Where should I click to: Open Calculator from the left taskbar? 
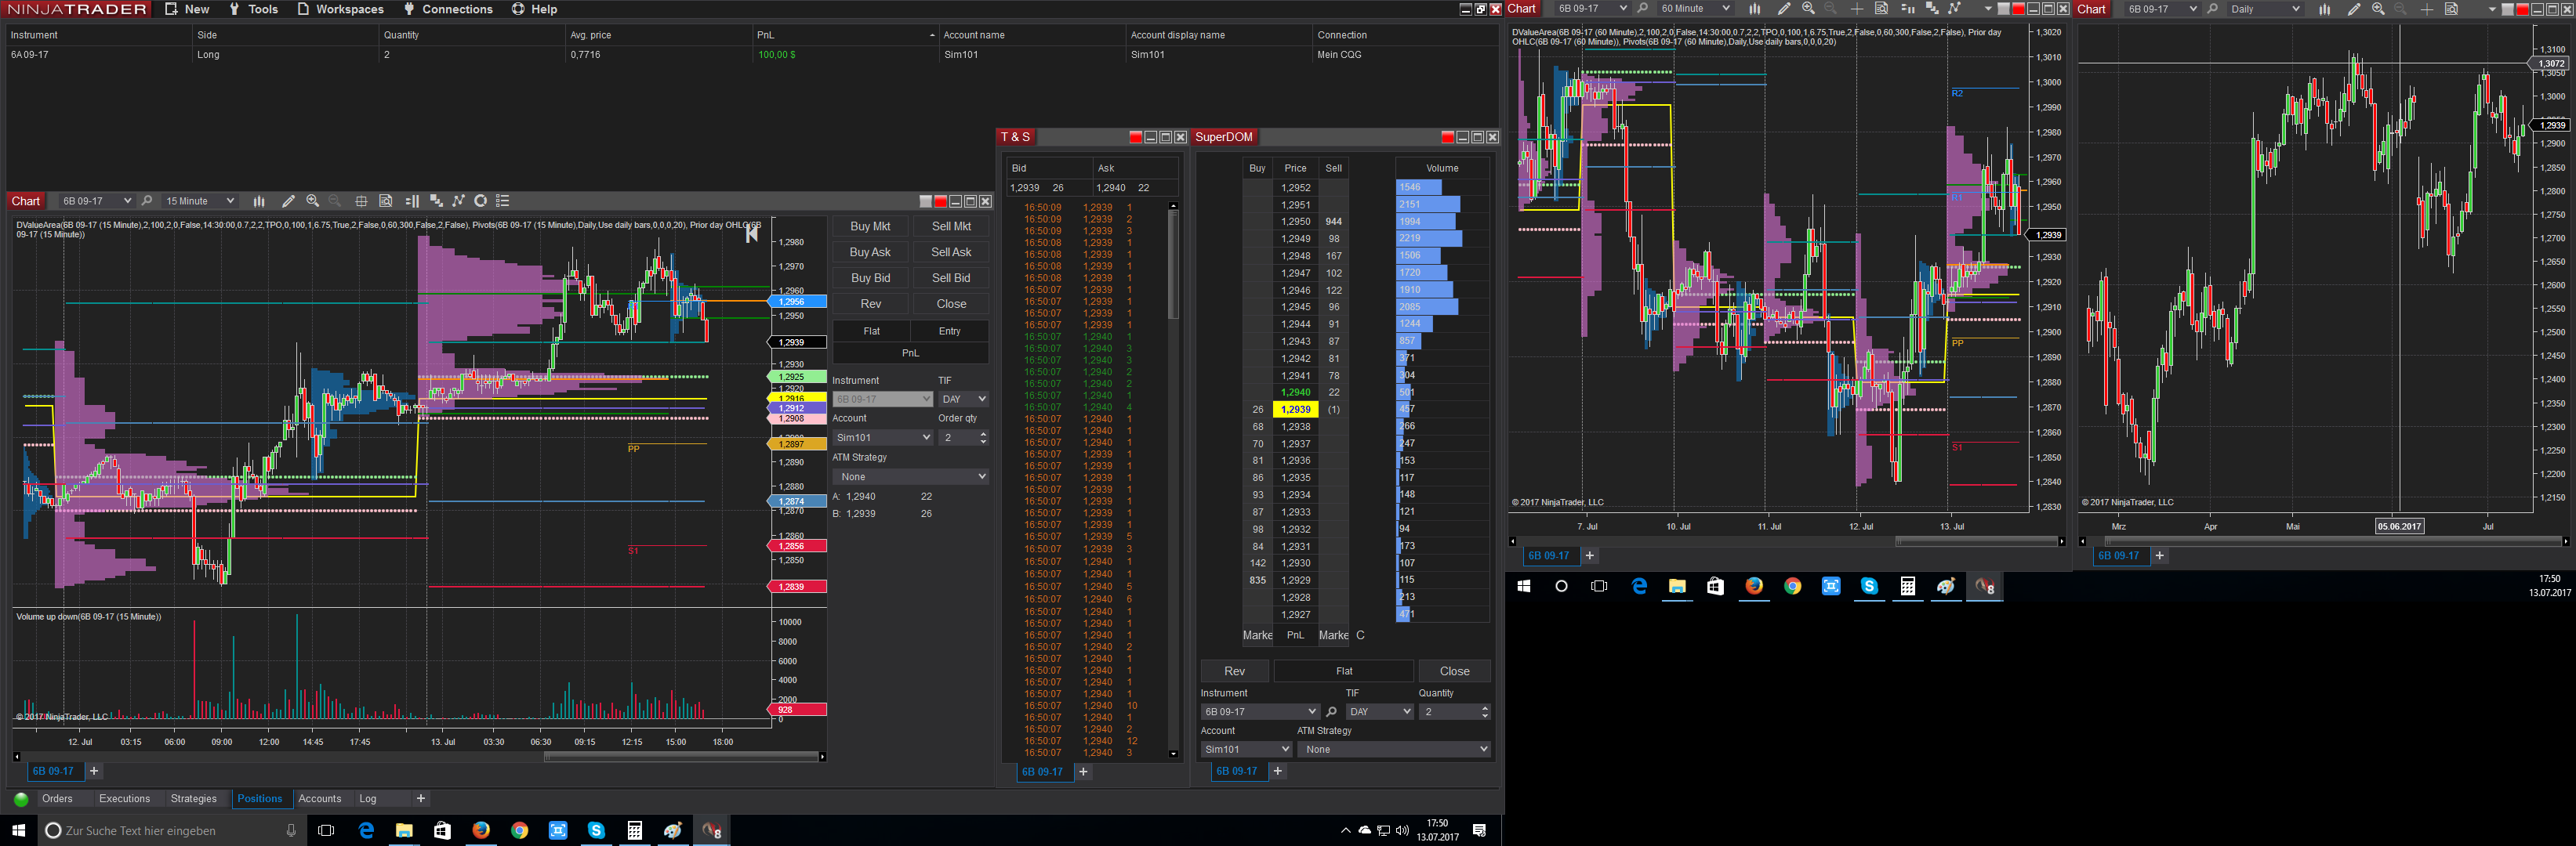(x=634, y=830)
